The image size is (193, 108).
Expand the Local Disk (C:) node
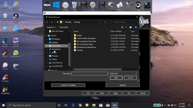point(47,63)
